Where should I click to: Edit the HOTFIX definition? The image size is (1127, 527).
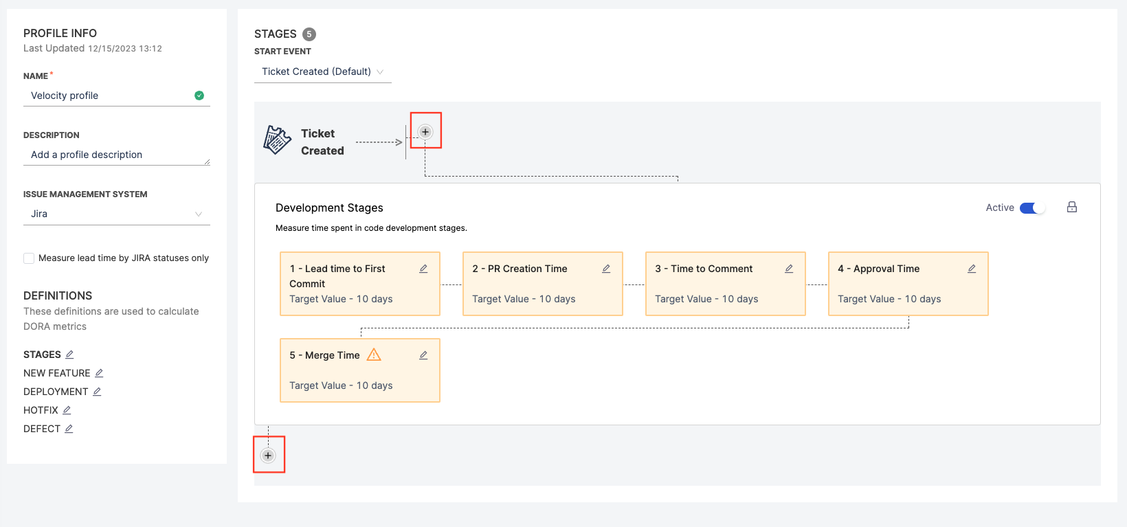tap(67, 410)
